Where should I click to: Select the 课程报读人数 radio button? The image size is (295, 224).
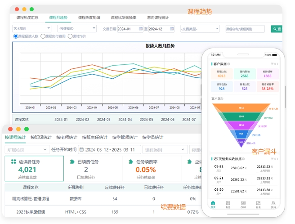16,36
